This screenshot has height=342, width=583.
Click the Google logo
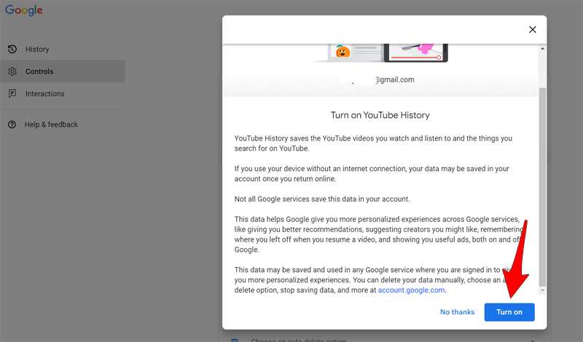(x=24, y=11)
